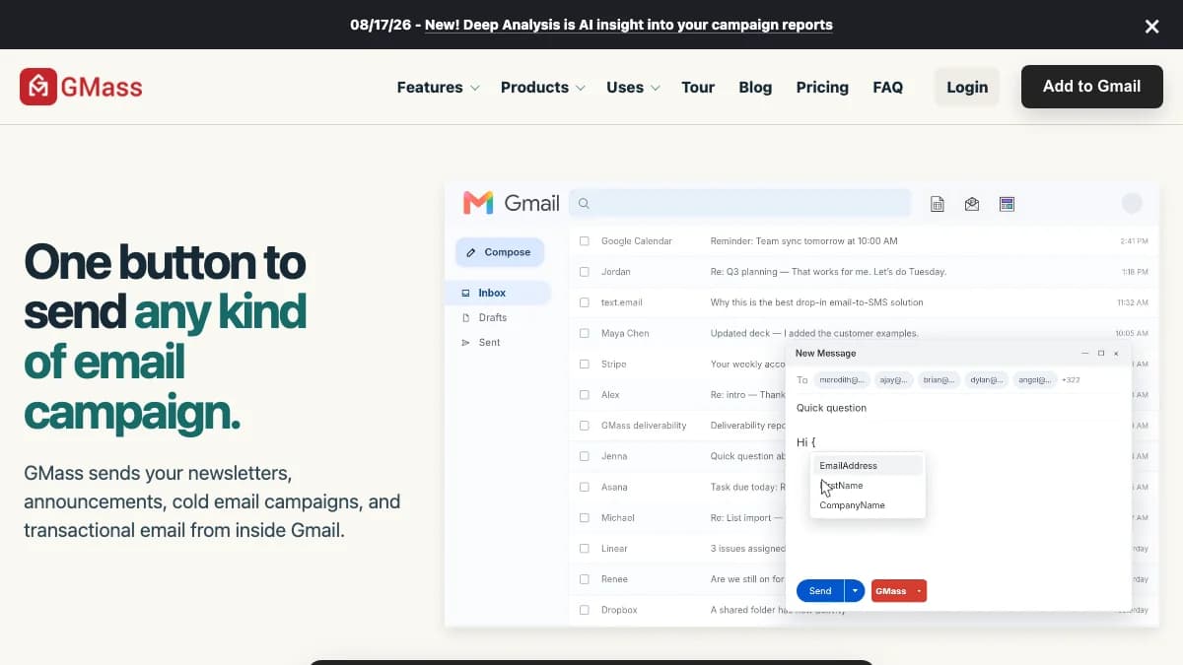Go to the Blog page
The image size is (1183, 665).
click(755, 87)
